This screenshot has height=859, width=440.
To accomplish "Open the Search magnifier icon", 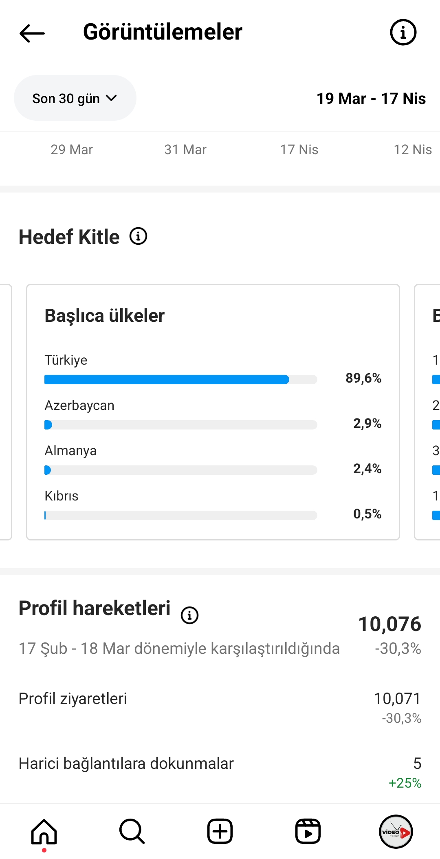I will pyautogui.click(x=132, y=832).
